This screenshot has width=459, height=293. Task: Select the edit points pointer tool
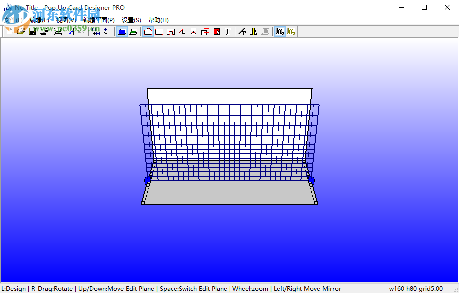point(182,31)
